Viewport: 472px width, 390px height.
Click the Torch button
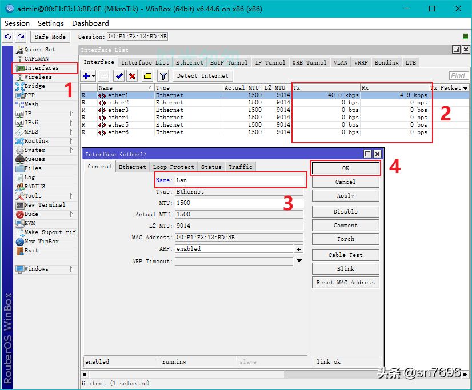[x=345, y=239]
